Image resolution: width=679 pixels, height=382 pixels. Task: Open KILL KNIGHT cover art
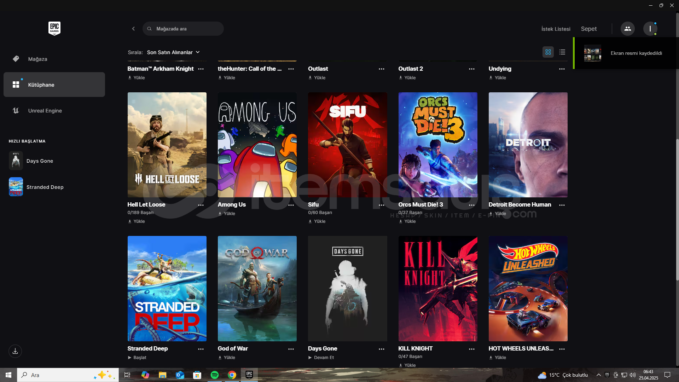438,289
